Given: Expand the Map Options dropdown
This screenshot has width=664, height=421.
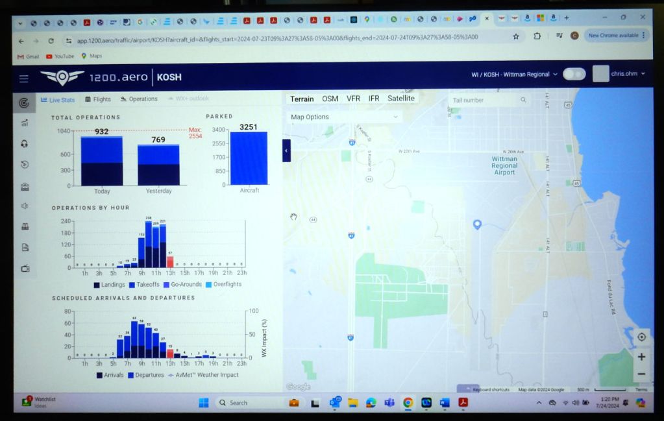Looking at the screenshot, I should [344, 117].
